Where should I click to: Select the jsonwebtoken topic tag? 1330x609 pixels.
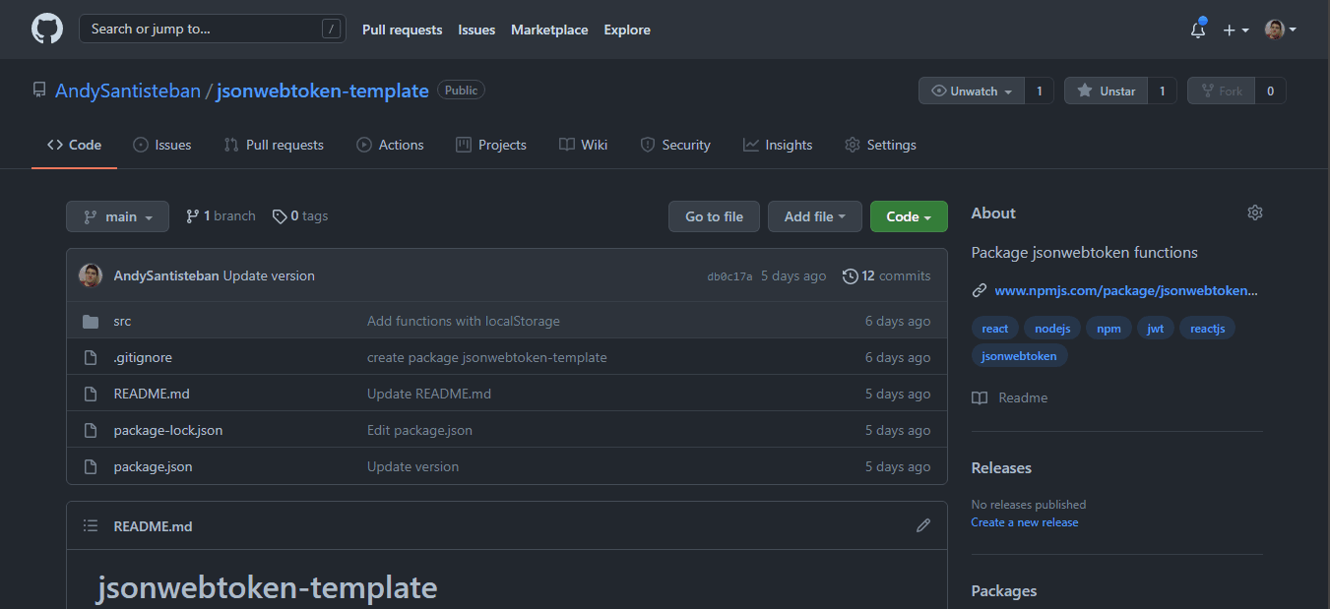coord(1019,356)
